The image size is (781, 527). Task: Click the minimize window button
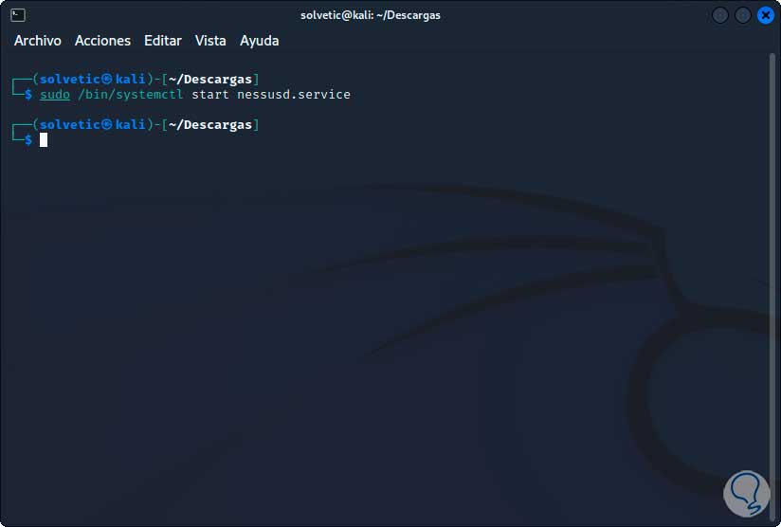[720, 15]
